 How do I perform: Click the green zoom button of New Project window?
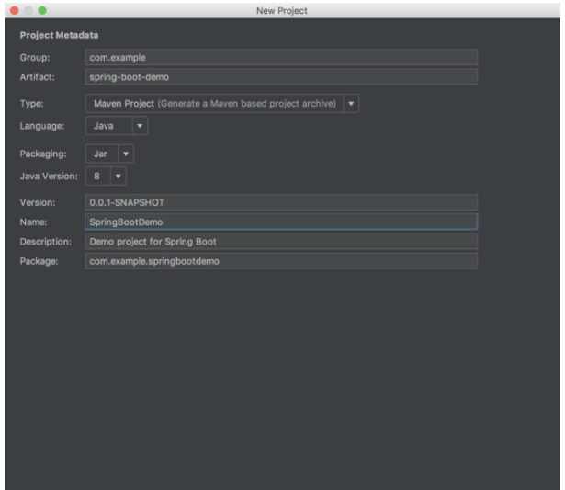pos(42,10)
